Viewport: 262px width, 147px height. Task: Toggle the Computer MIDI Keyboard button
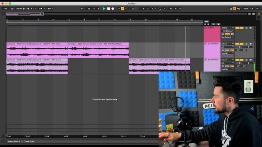[x=234, y=9]
